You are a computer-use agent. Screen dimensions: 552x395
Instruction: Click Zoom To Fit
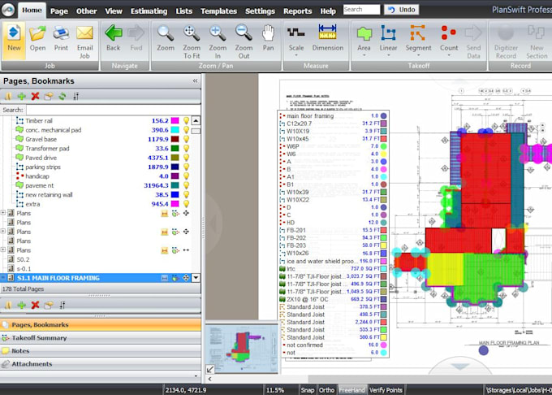point(192,41)
